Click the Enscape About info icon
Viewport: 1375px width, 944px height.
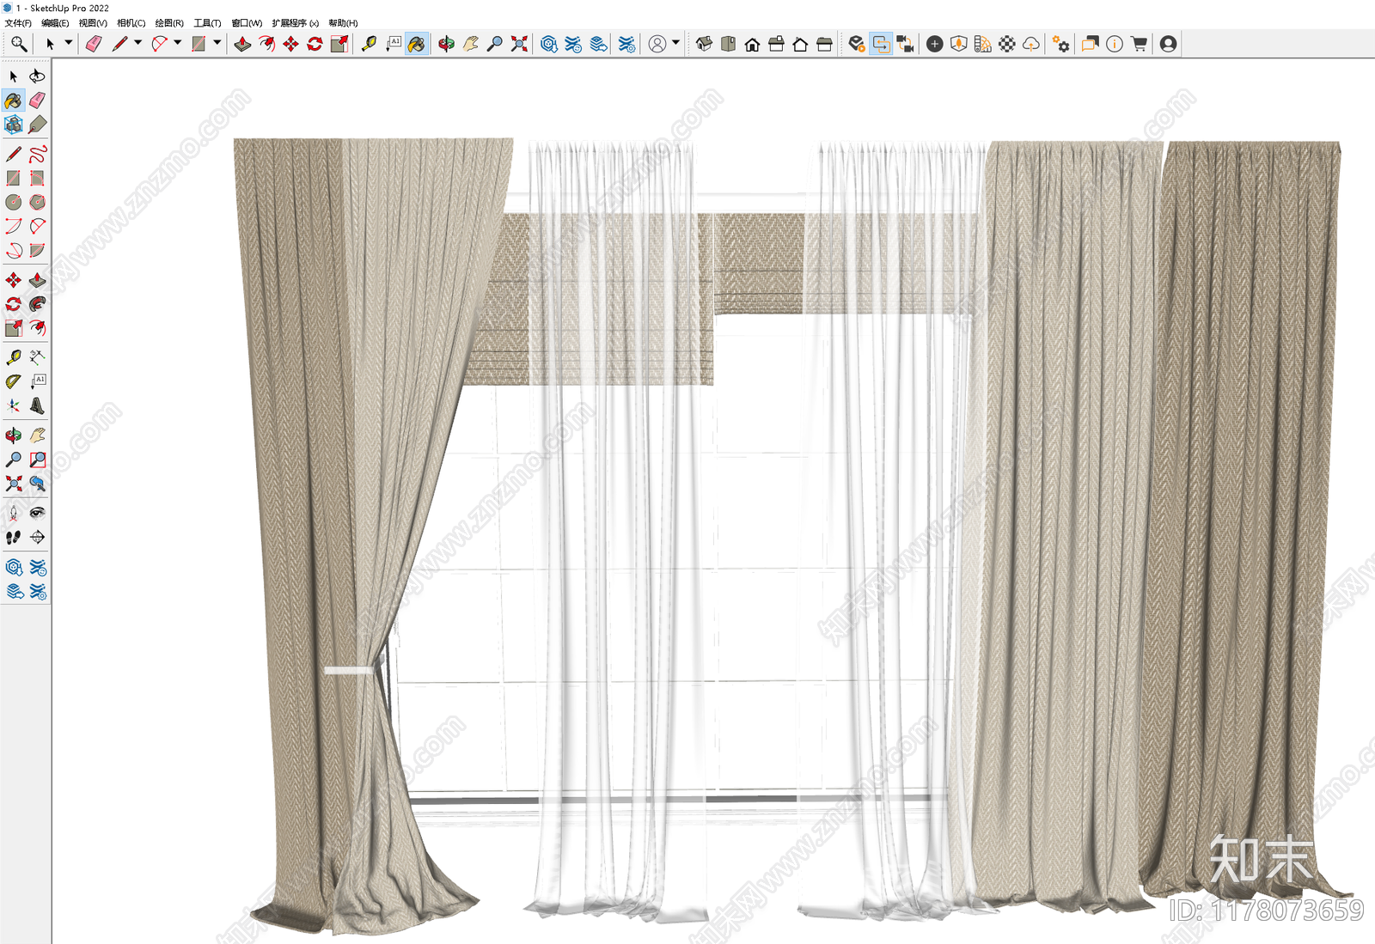pos(1115,44)
